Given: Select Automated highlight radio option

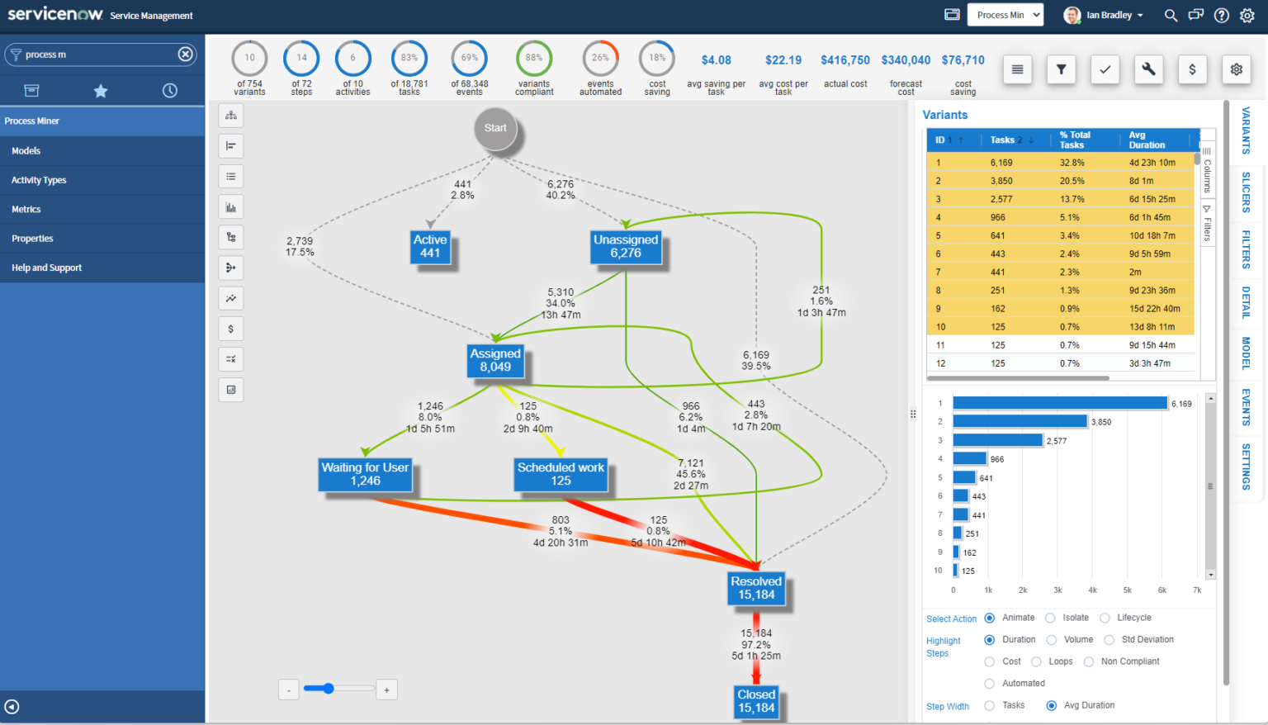Looking at the screenshot, I should point(989,684).
